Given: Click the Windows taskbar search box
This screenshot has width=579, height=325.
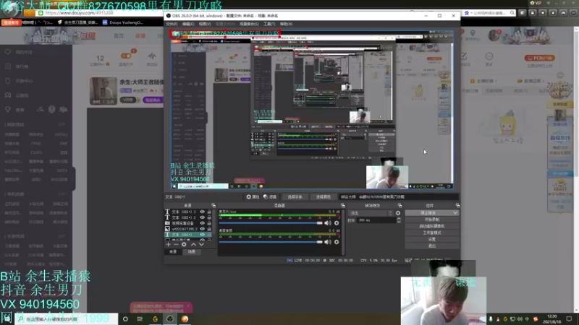Looking at the screenshot, I should 67,319.
